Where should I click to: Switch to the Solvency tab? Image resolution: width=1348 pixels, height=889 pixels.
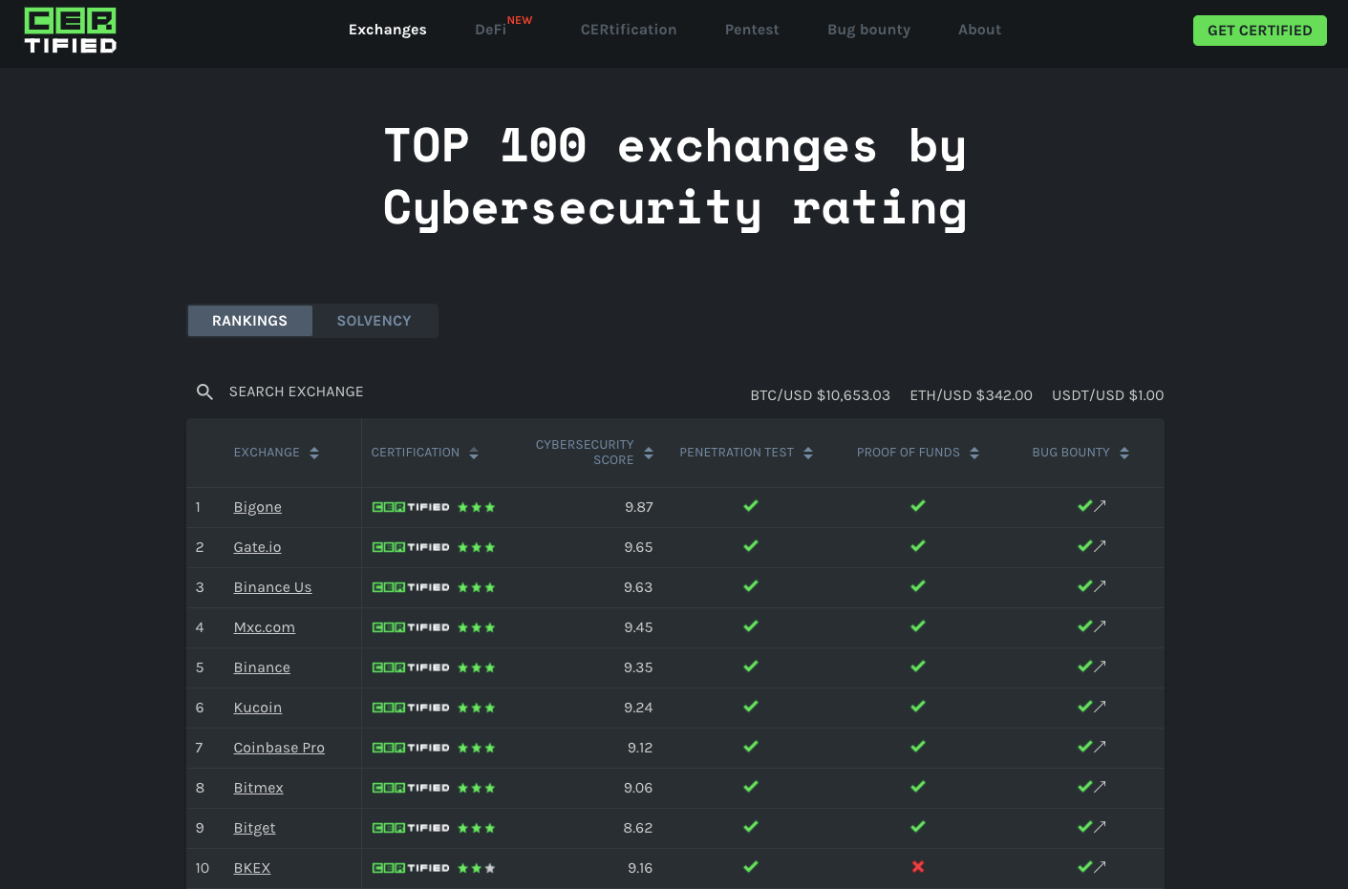(x=374, y=321)
